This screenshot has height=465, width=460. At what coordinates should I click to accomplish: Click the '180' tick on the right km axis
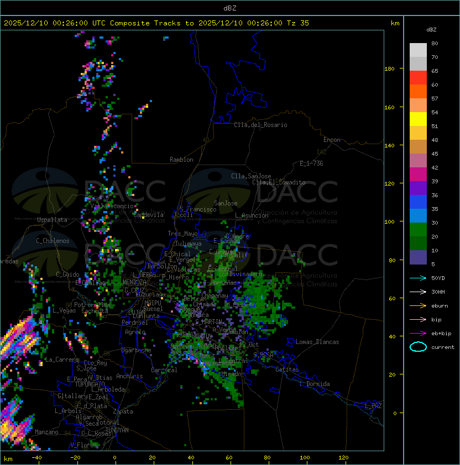[389, 68]
